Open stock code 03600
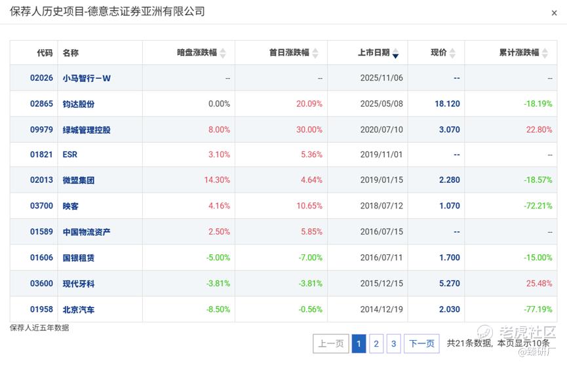The image size is (567, 365). click(x=41, y=284)
